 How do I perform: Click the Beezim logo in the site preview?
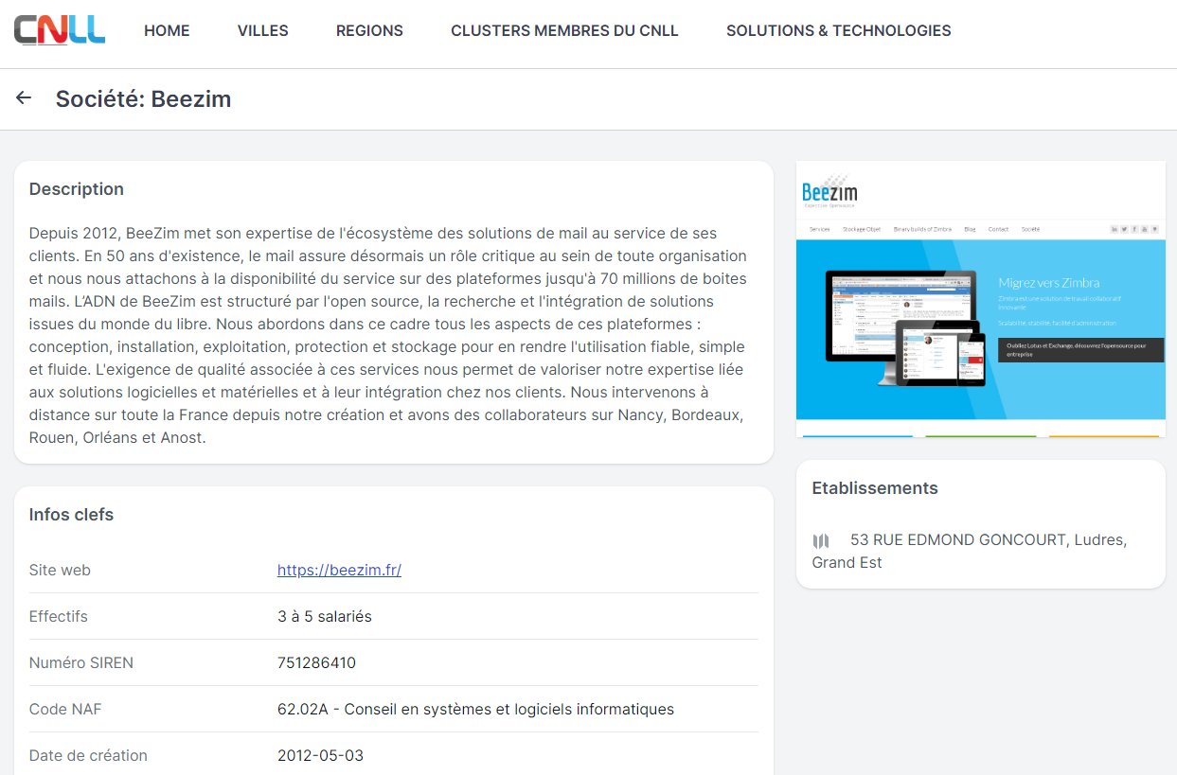pyautogui.click(x=829, y=191)
